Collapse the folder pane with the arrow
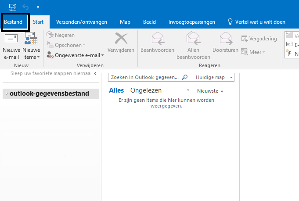299x201 pixels. tap(95, 74)
